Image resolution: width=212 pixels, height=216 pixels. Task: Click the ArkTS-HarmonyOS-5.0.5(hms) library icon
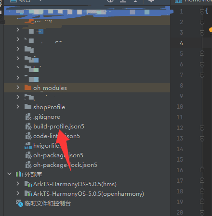[x=28, y=184]
